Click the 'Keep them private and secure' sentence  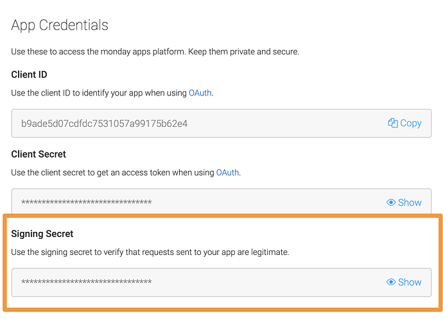point(243,52)
